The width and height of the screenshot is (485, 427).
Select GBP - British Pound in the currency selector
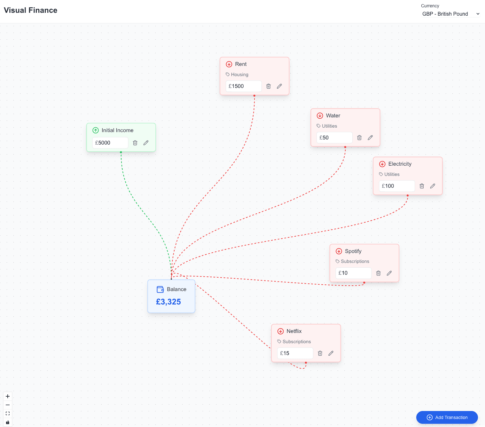click(x=445, y=14)
